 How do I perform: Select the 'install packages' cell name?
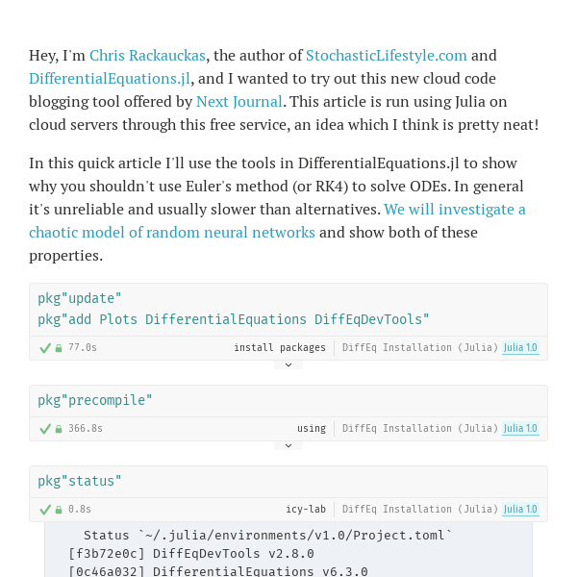pos(280,348)
